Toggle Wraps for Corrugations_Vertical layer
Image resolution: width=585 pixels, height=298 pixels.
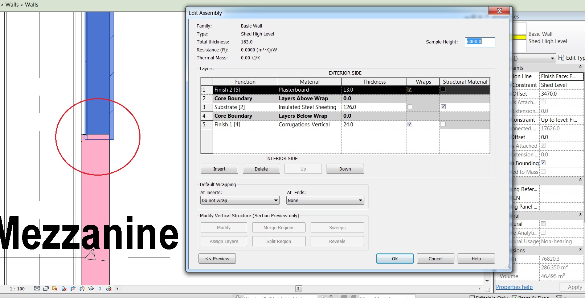coord(410,124)
